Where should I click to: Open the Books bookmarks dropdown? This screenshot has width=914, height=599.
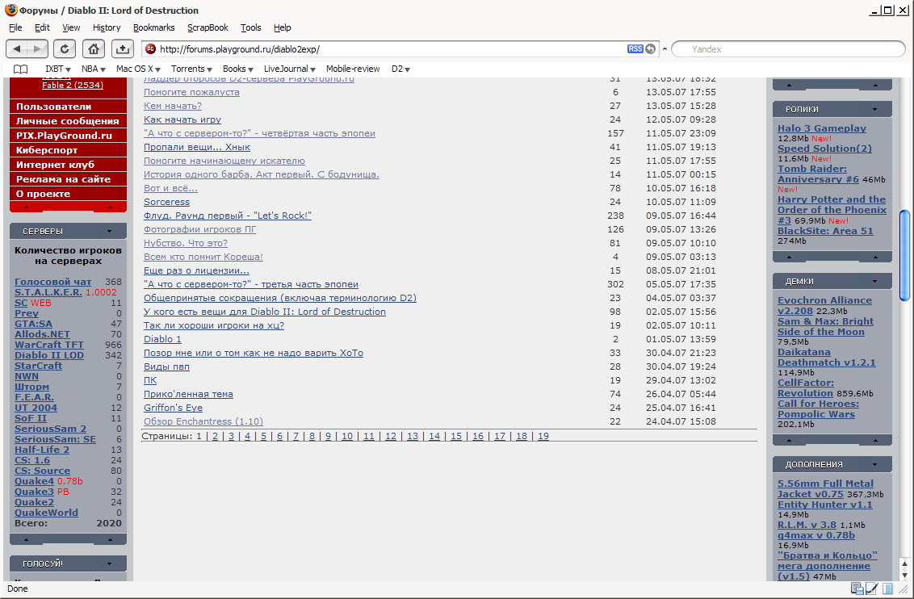pos(238,69)
